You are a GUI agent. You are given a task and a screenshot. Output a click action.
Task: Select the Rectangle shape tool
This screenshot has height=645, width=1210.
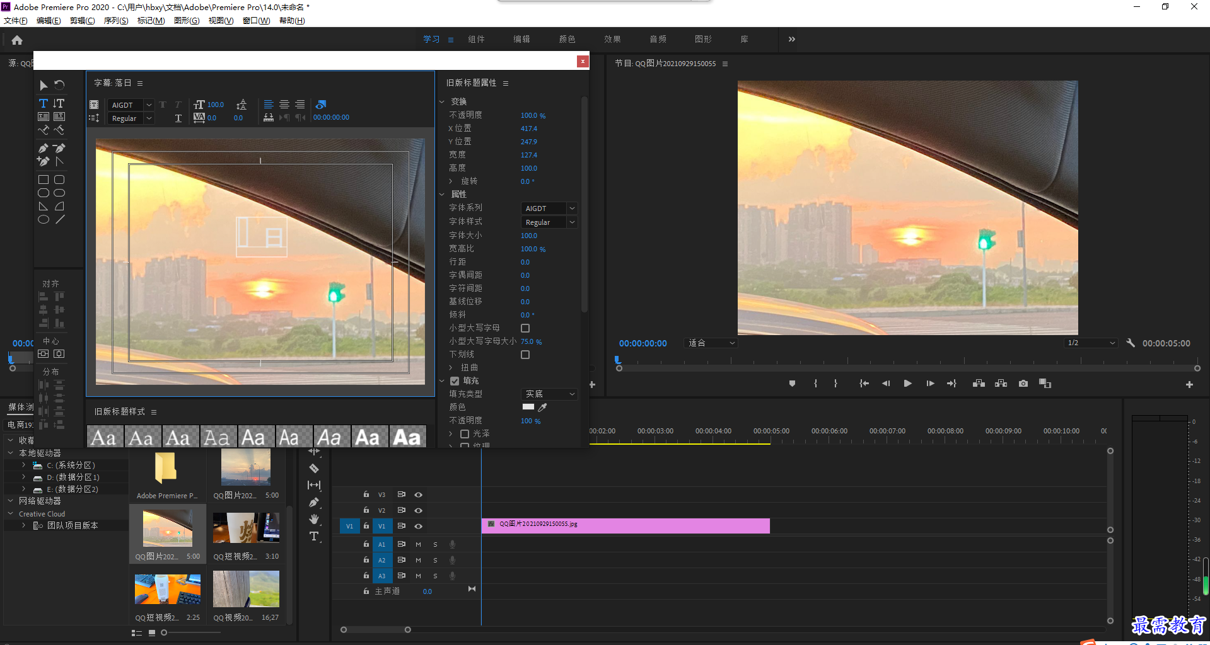(x=44, y=180)
